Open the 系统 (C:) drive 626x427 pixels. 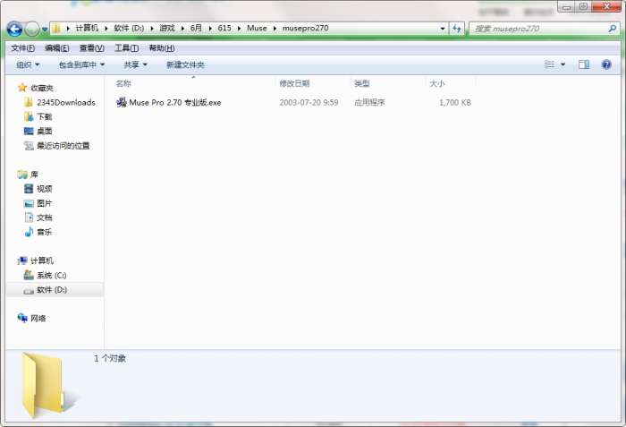[x=52, y=275]
